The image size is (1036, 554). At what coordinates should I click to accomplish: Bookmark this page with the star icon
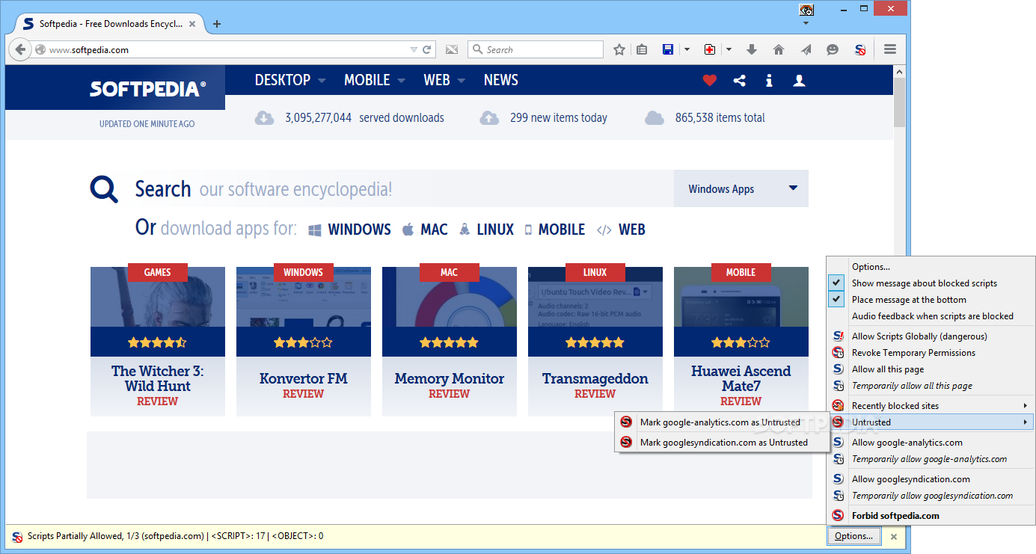point(619,50)
